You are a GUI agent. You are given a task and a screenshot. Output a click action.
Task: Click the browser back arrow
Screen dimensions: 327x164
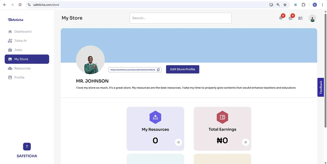[x=4, y=5]
